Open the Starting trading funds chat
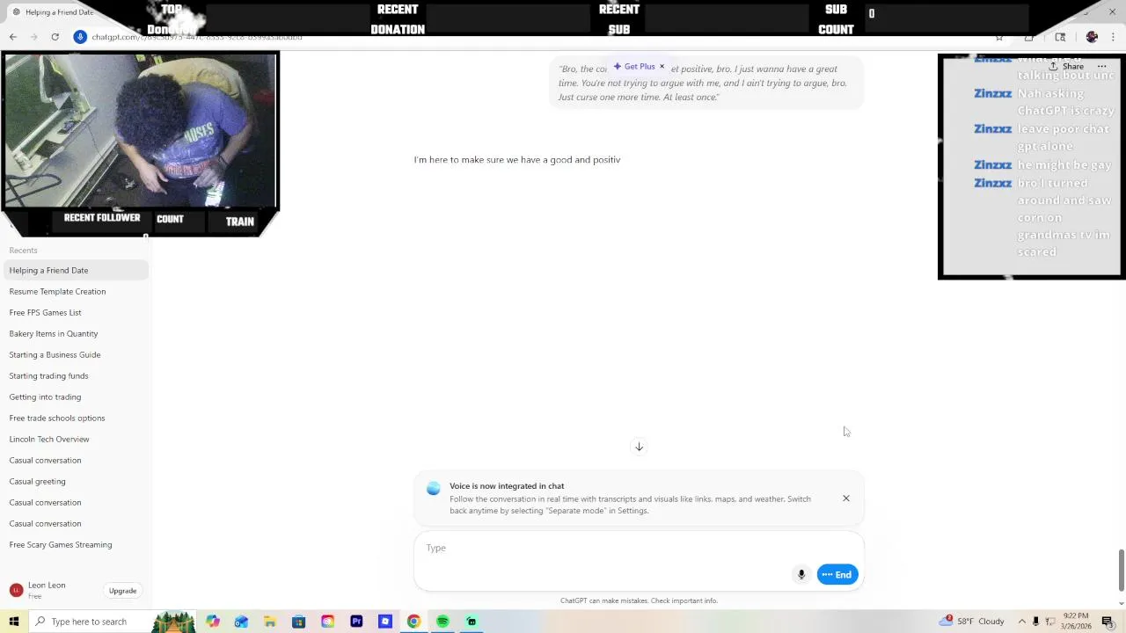Screen dimensions: 1126x633 point(76,376)
